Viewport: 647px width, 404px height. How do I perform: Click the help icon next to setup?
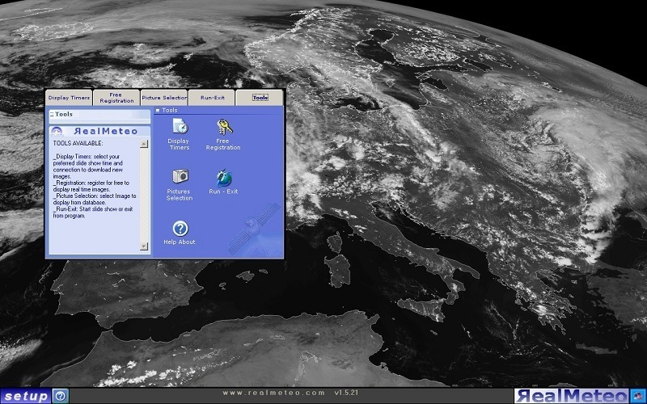(60, 396)
